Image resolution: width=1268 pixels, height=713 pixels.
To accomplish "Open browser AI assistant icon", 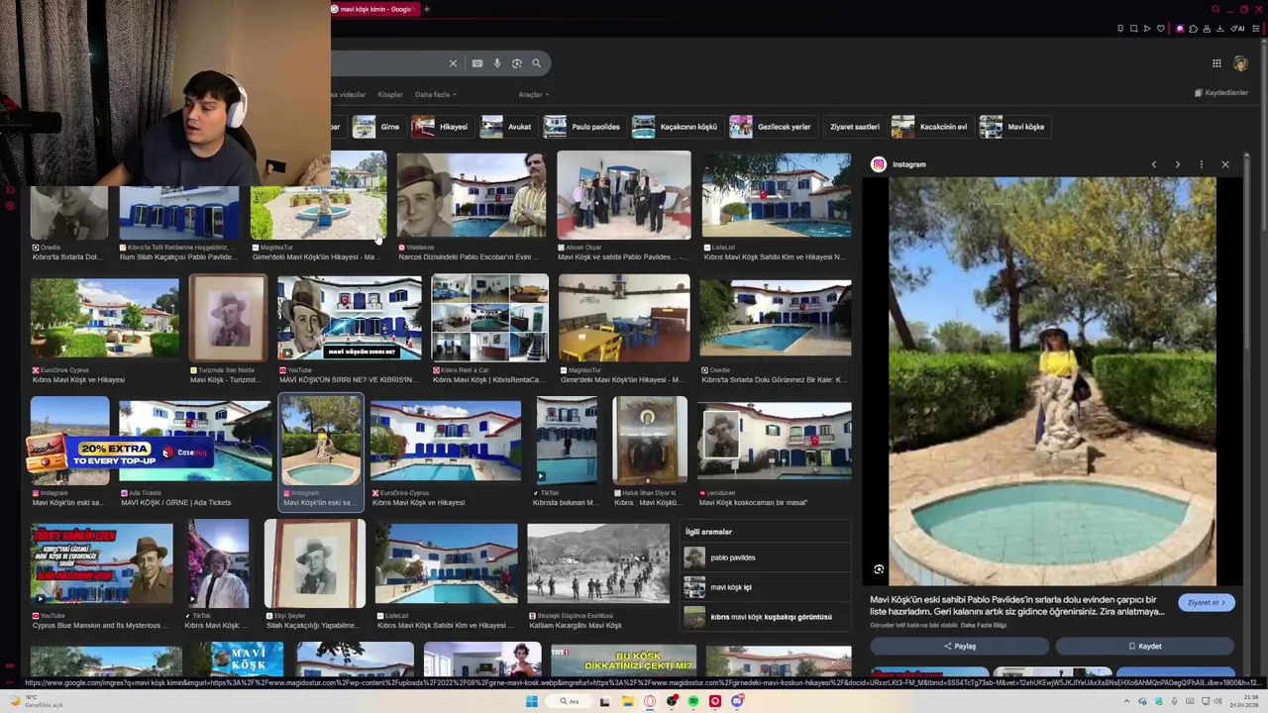I will click(x=1237, y=29).
